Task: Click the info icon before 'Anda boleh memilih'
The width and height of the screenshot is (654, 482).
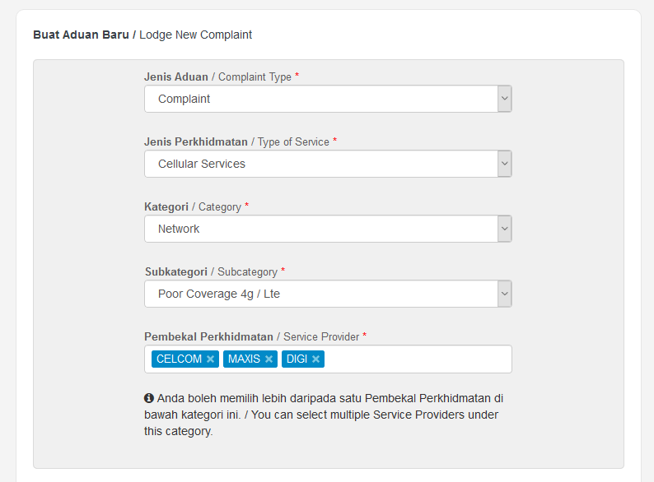Action: [149, 398]
